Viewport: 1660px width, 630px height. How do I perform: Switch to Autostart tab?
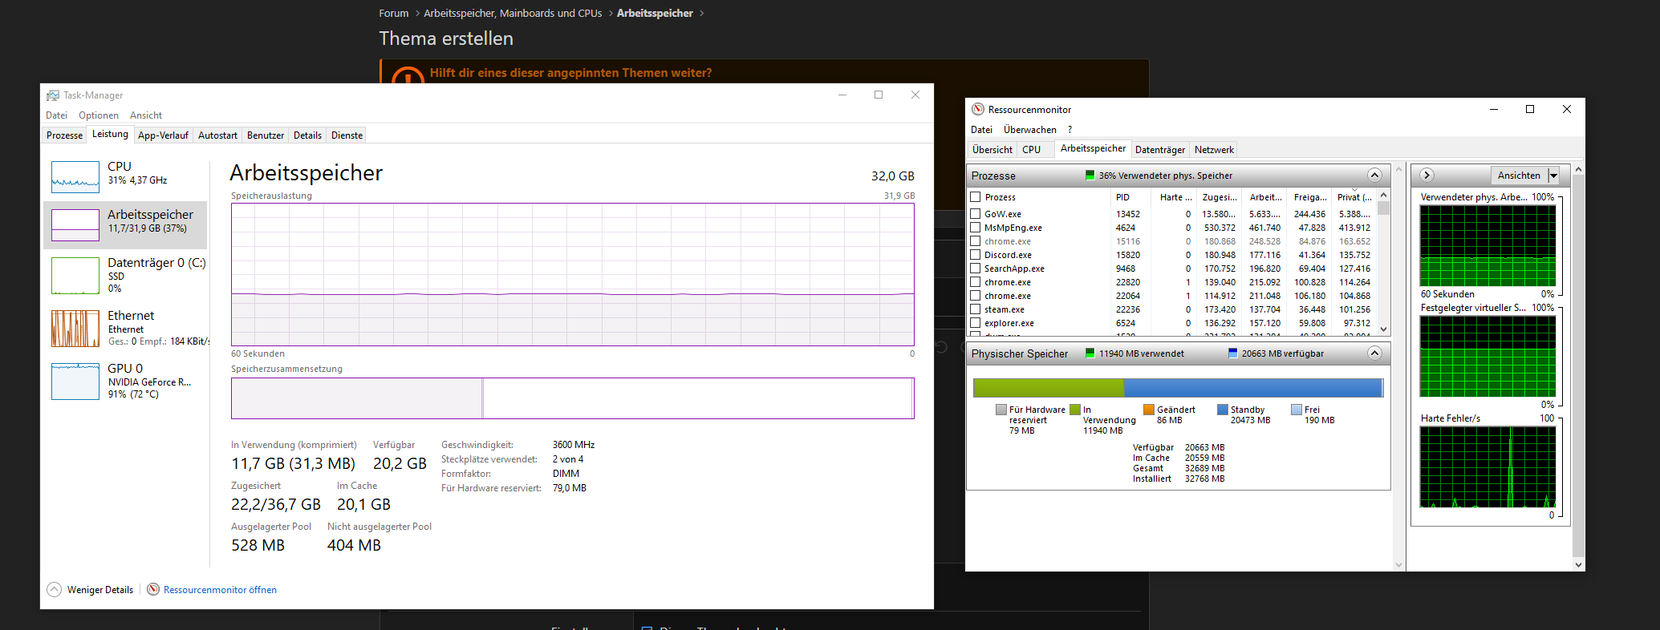(217, 135)
